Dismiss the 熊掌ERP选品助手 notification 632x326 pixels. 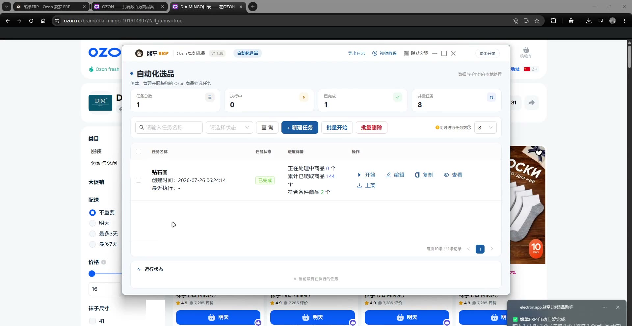coord(618,307)
